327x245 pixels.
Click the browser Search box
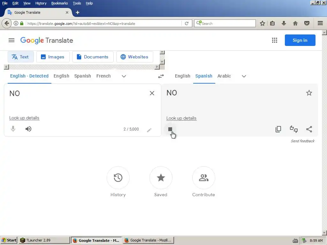pyautogui.click(x=225, y=24)
